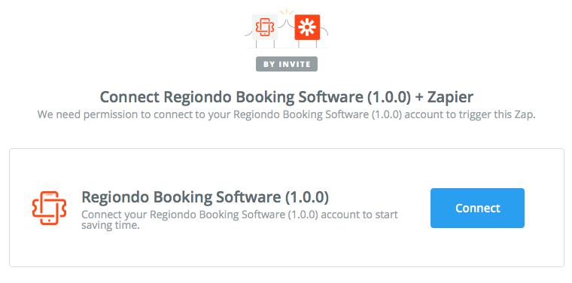The height and width of the screenshot is (283, 572).
Task: Click the support legs under Regiondo logo
Action: click(265, 44)
